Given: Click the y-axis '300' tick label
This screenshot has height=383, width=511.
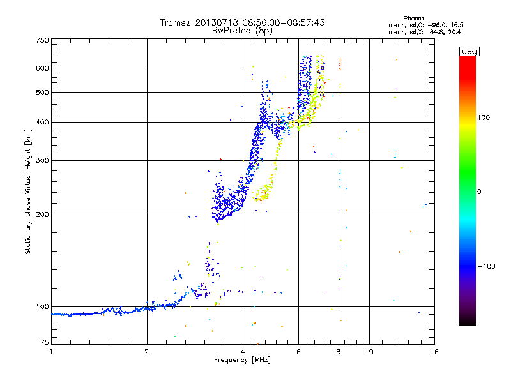Looking at the screenshot, I should (x=42, y=161).
